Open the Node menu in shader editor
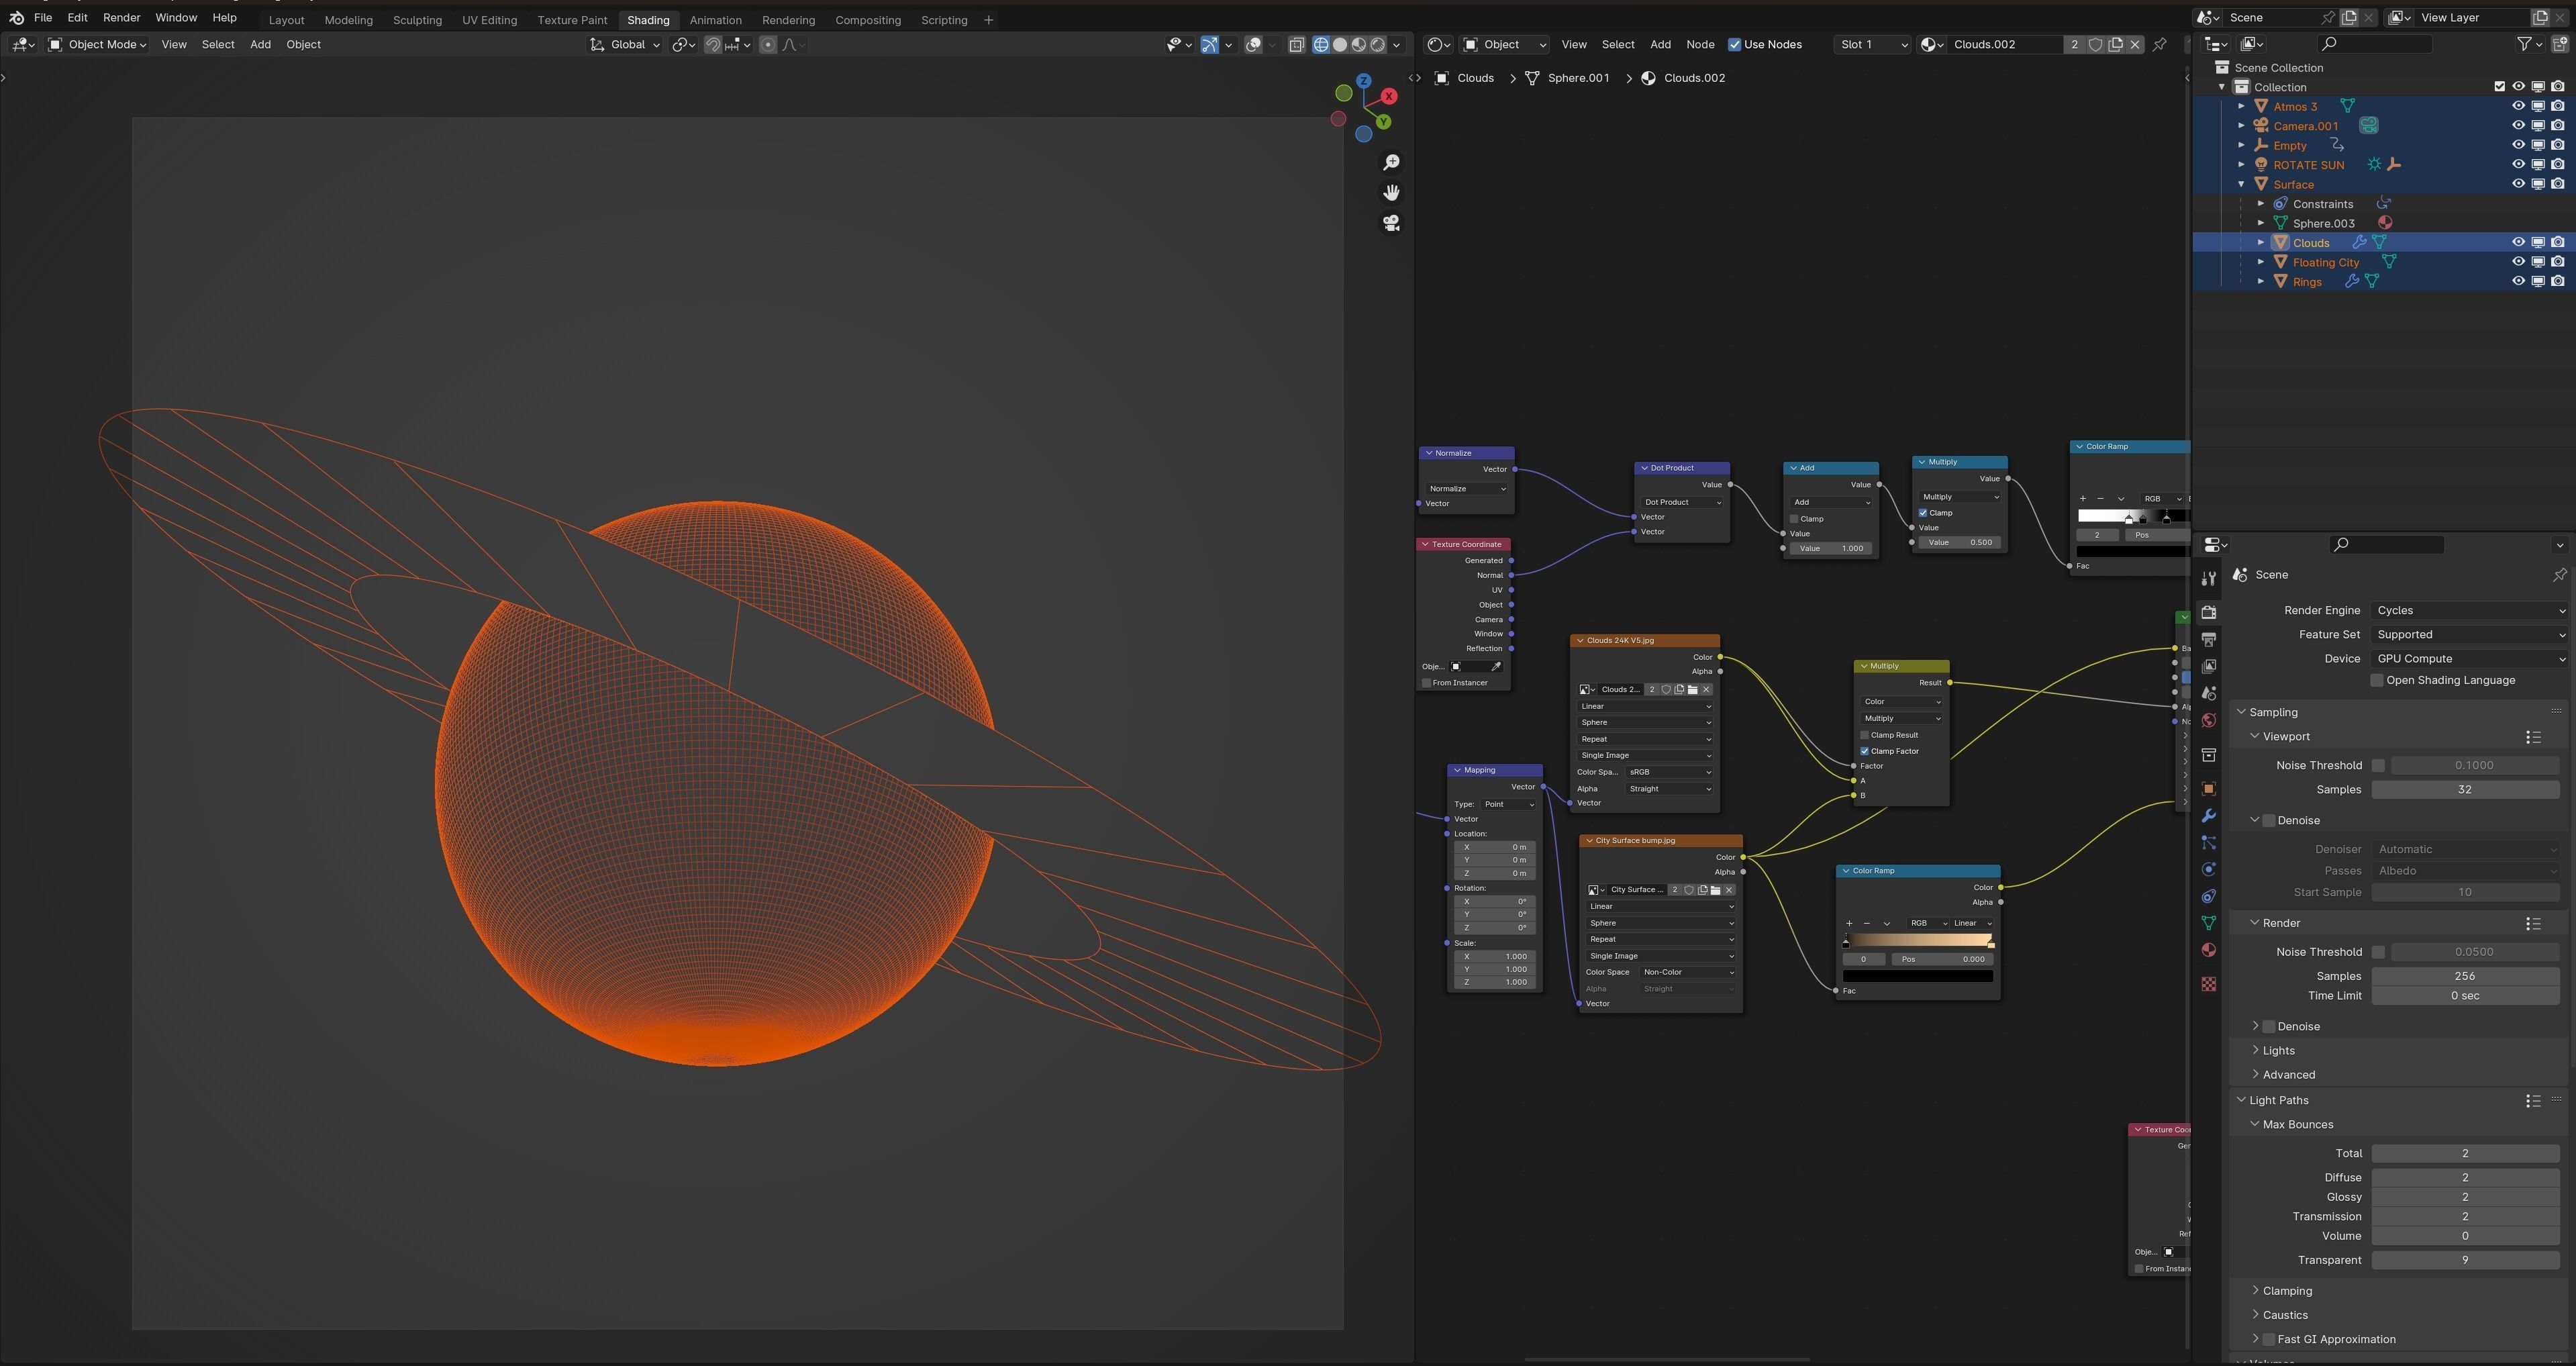The image size is (2576, 1366). tap(1700, 44)
